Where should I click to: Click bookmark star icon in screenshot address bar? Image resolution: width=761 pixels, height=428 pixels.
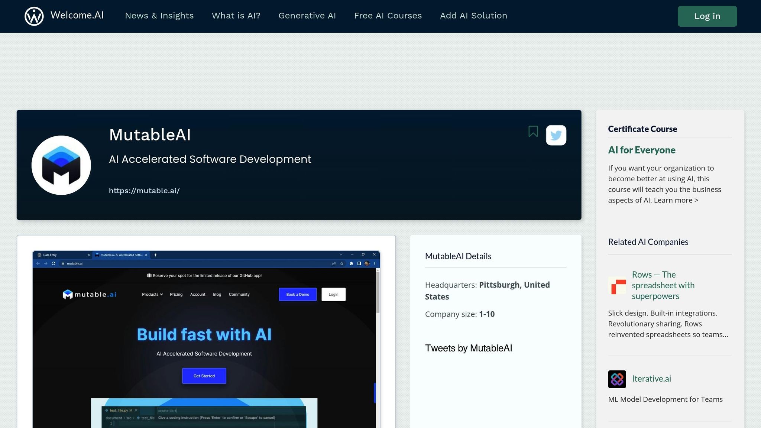click(342, 263)
